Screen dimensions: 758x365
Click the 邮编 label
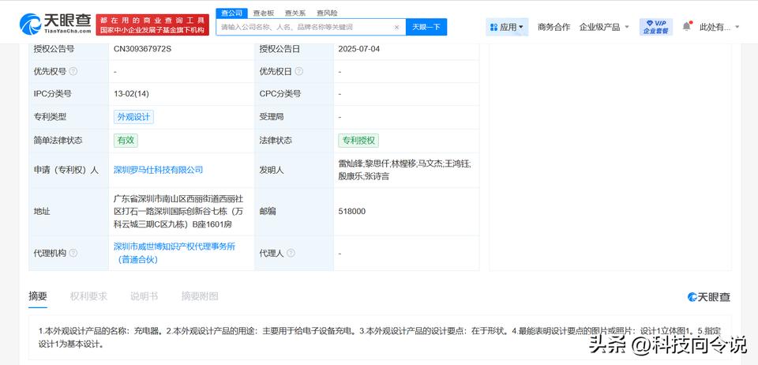268,211
